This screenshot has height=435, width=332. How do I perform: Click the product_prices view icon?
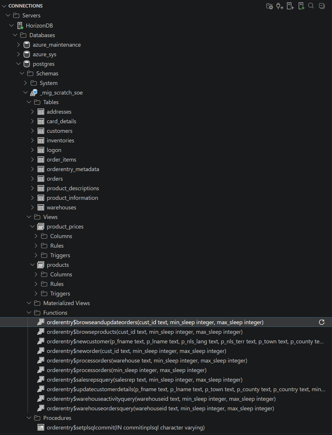pyautogui.click(x=41, y=226)
